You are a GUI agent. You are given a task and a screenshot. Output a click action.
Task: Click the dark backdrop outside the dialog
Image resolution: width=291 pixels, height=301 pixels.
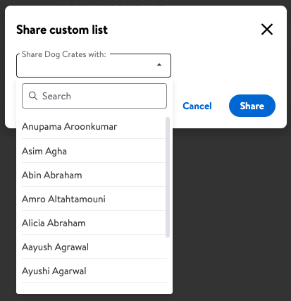[230, 211]
